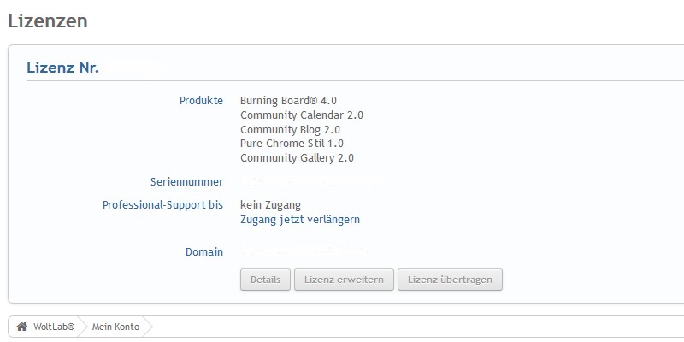The width and height of the screenshot is (684, 342).
Task: Click the Lizenz erweitern button
Action: (x=344, y=280)
